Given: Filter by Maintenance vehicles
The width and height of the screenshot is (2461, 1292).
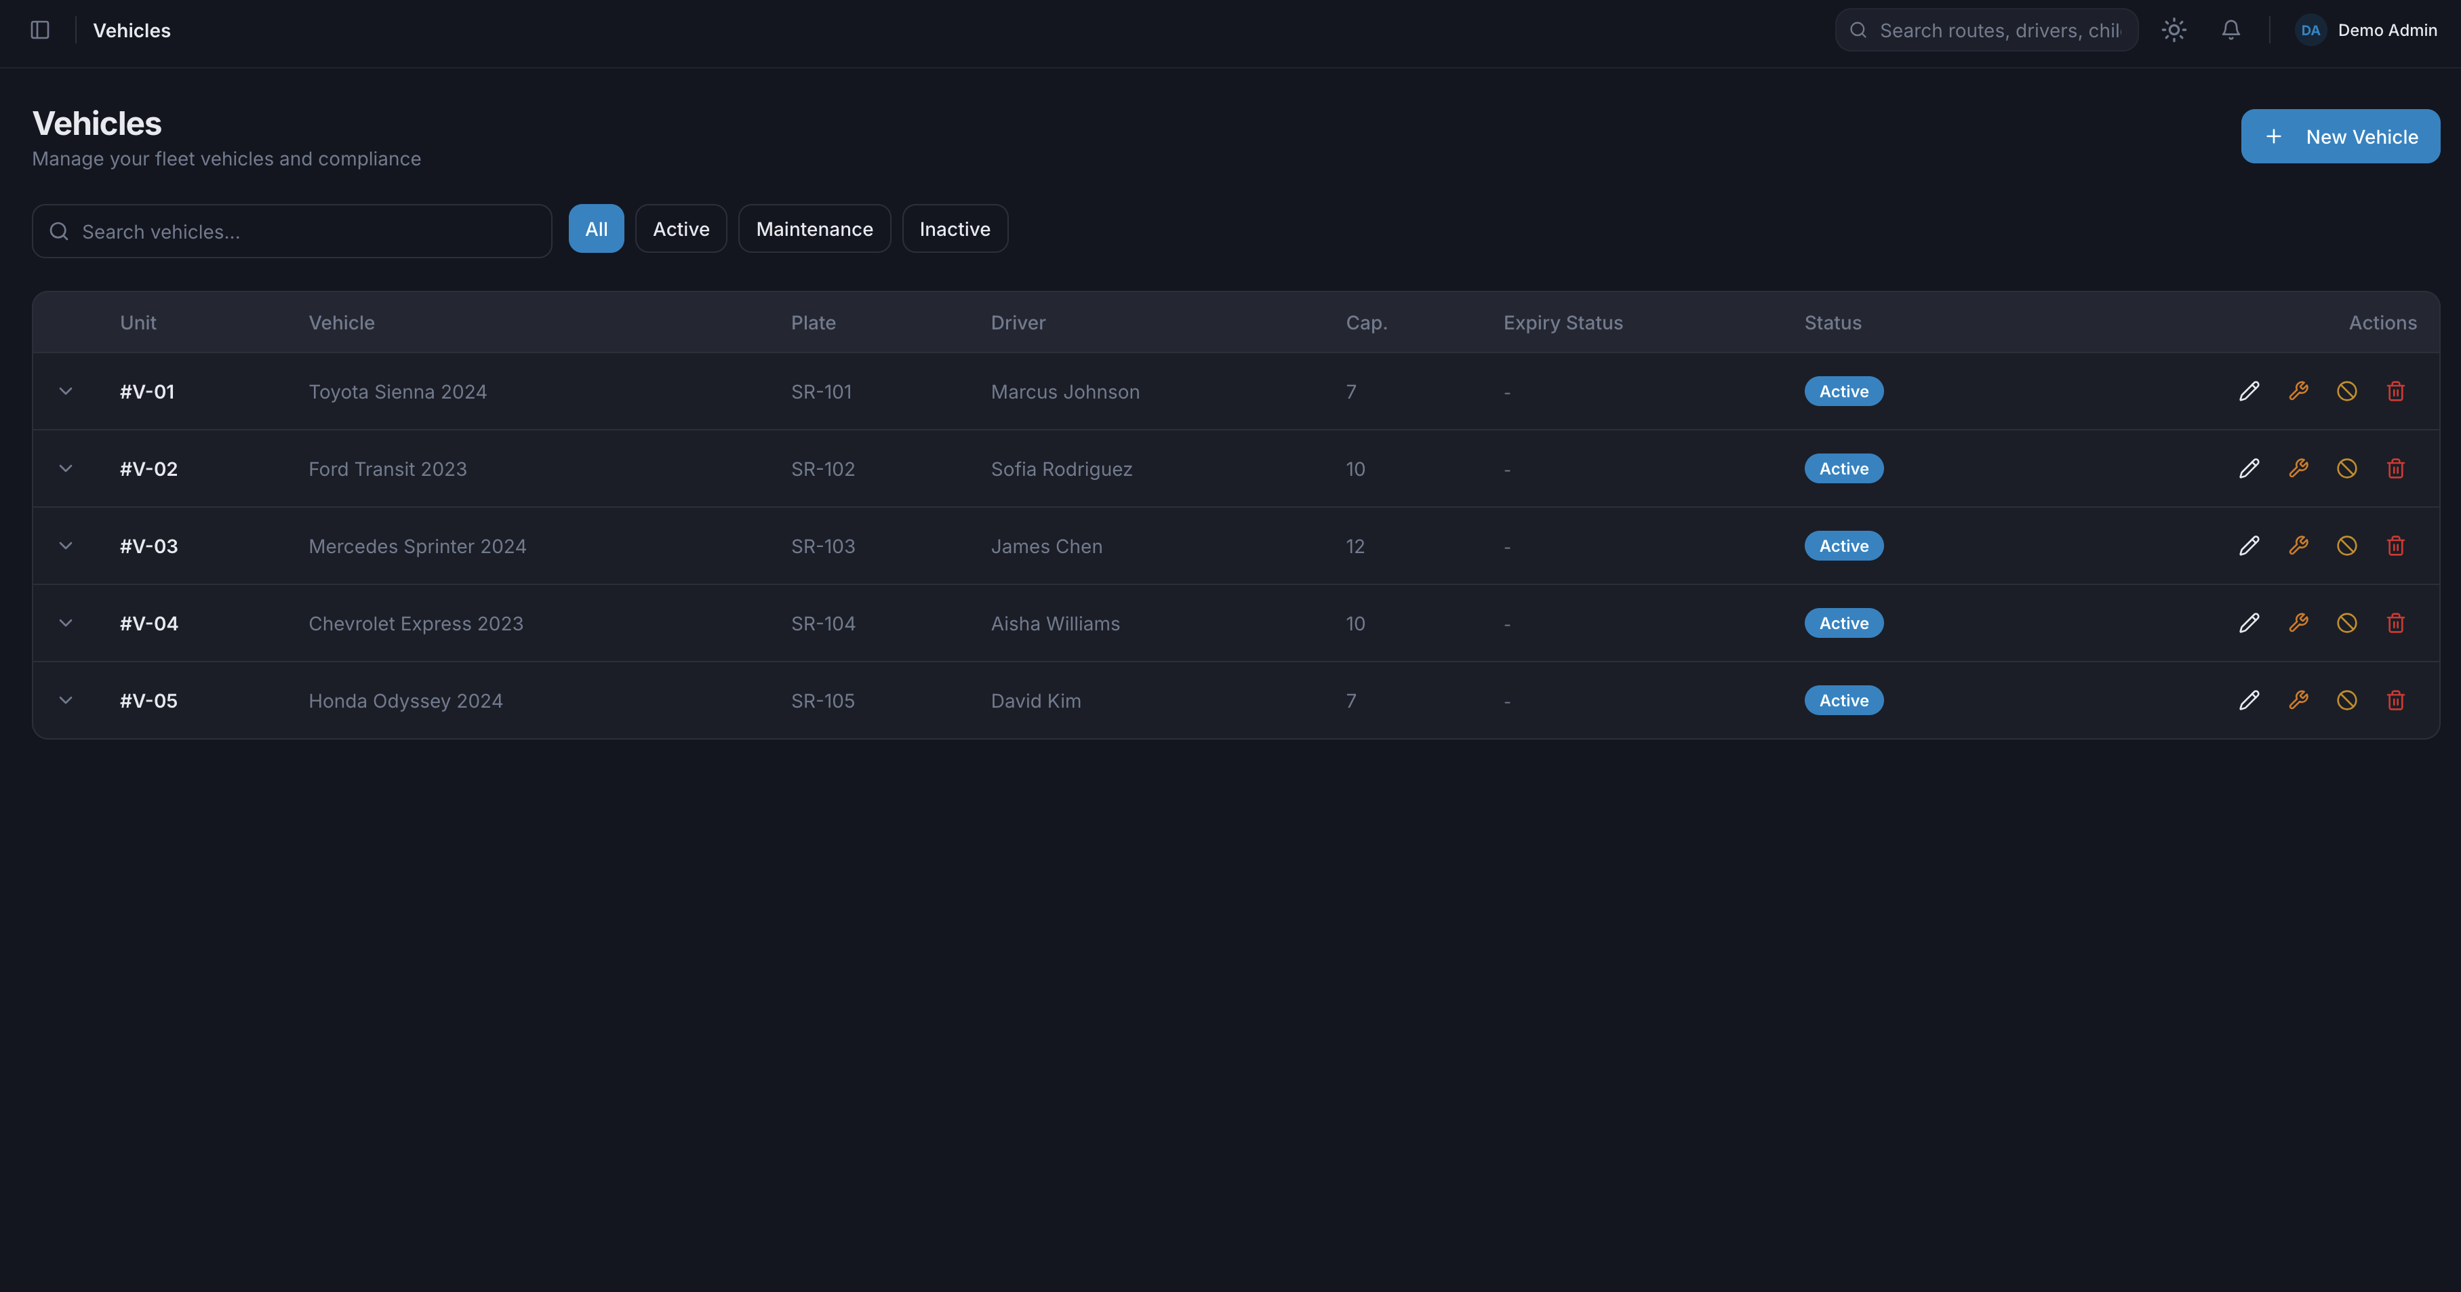Looking at the screenshot, I should click(814, 229).
